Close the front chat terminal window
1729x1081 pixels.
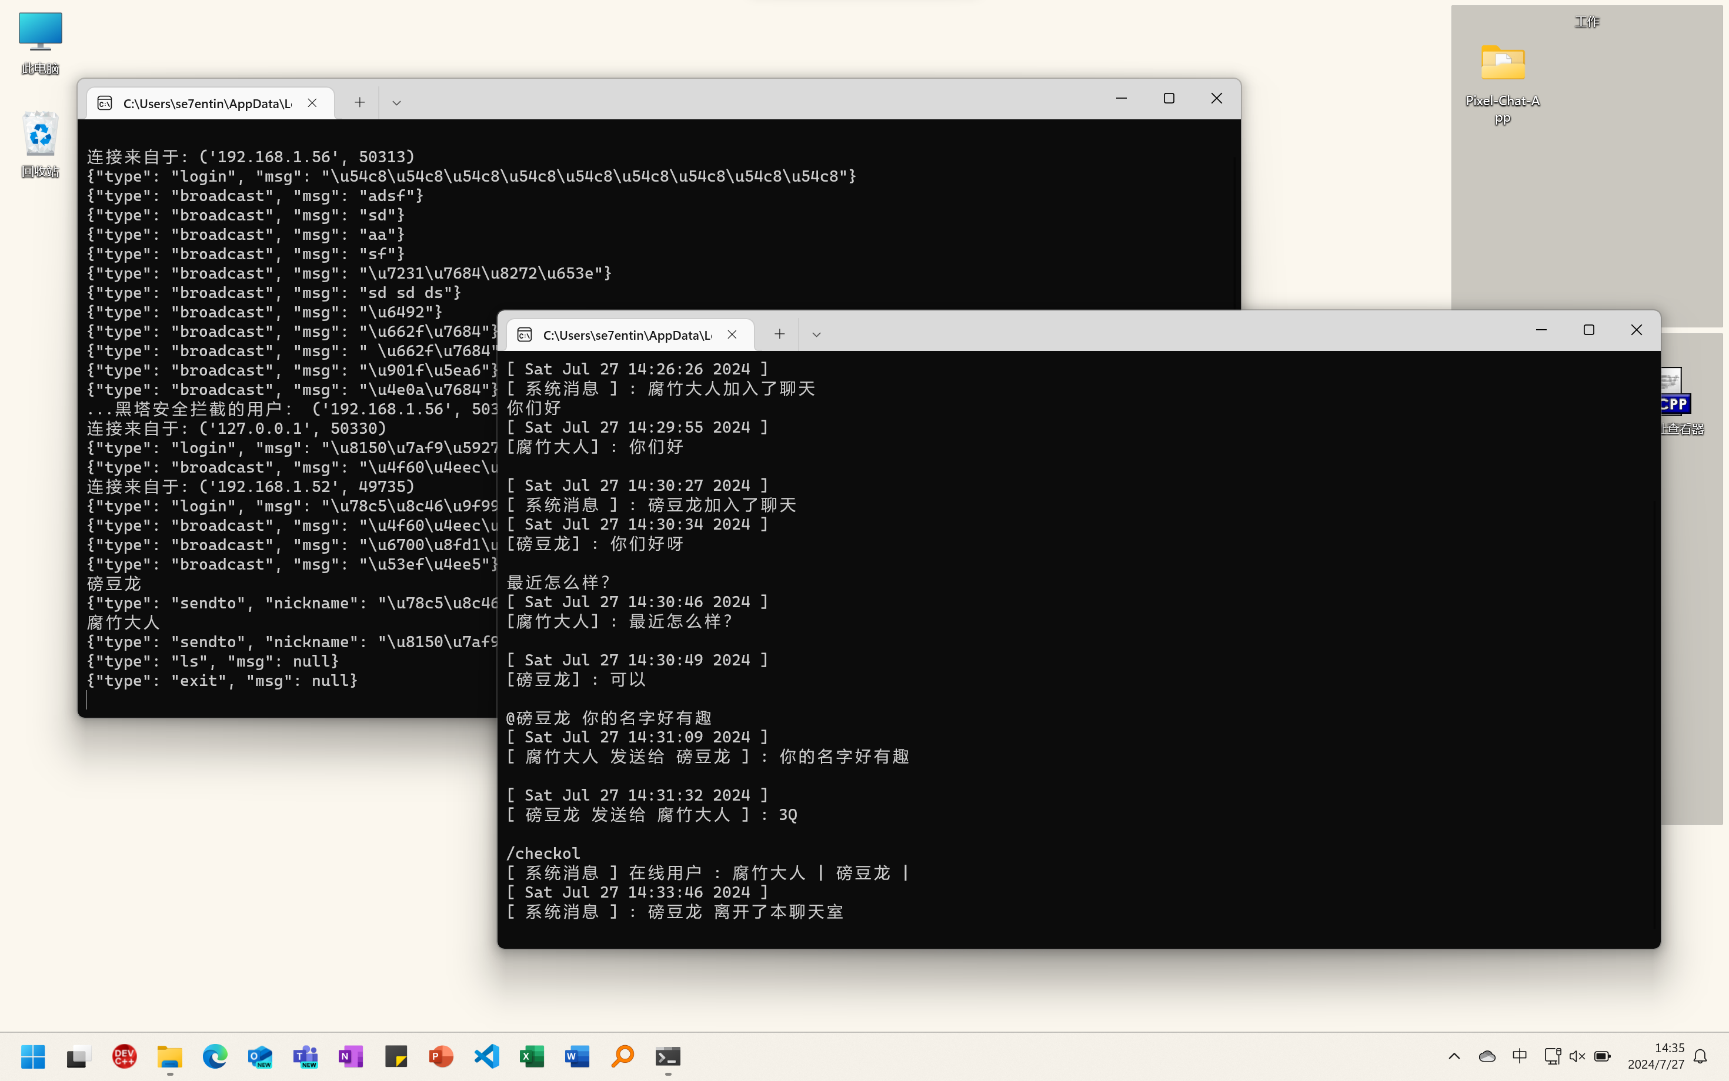1636,330
